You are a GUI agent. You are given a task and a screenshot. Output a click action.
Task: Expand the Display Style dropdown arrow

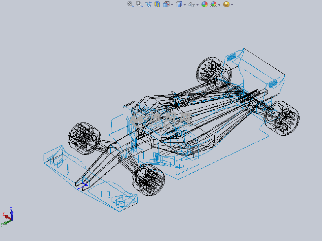click(x=185, y=5)
